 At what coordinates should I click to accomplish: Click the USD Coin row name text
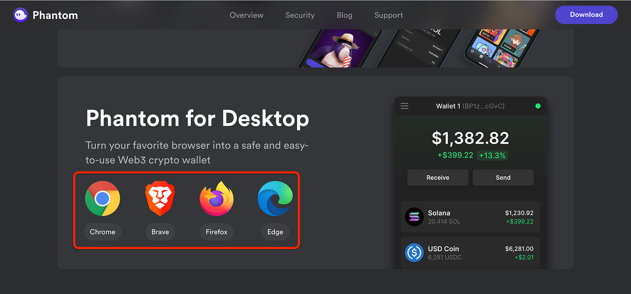443,248
